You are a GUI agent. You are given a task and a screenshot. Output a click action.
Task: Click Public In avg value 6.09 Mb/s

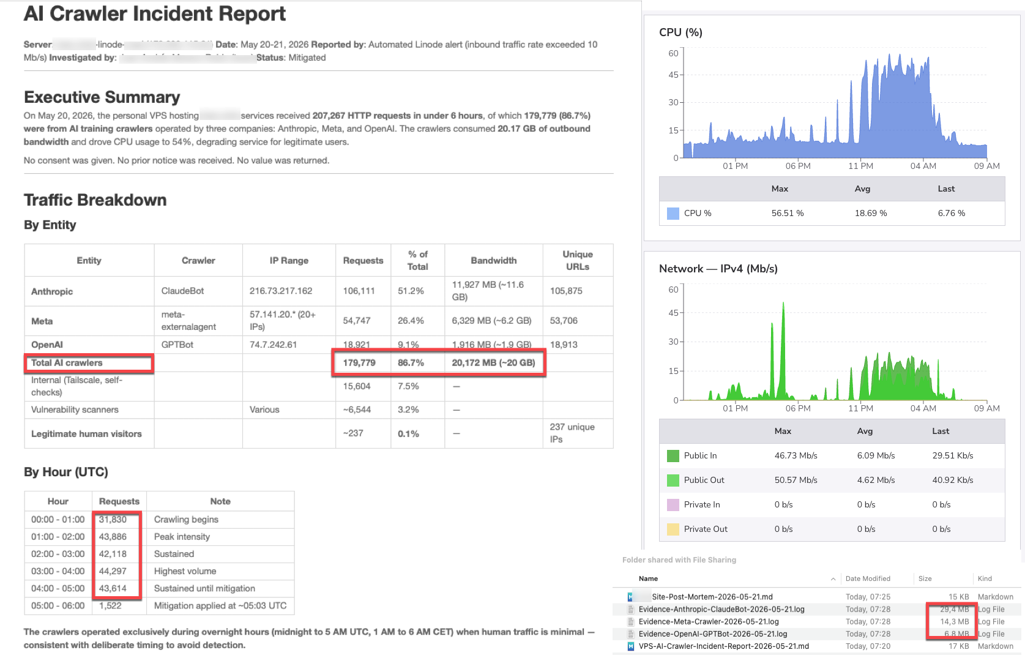click(876, 455)
